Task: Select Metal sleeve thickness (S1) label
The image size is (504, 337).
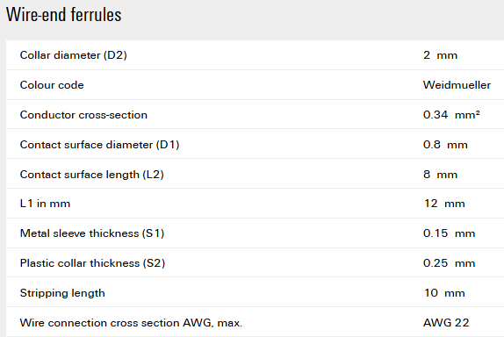Action: click(x=92, y=233)
